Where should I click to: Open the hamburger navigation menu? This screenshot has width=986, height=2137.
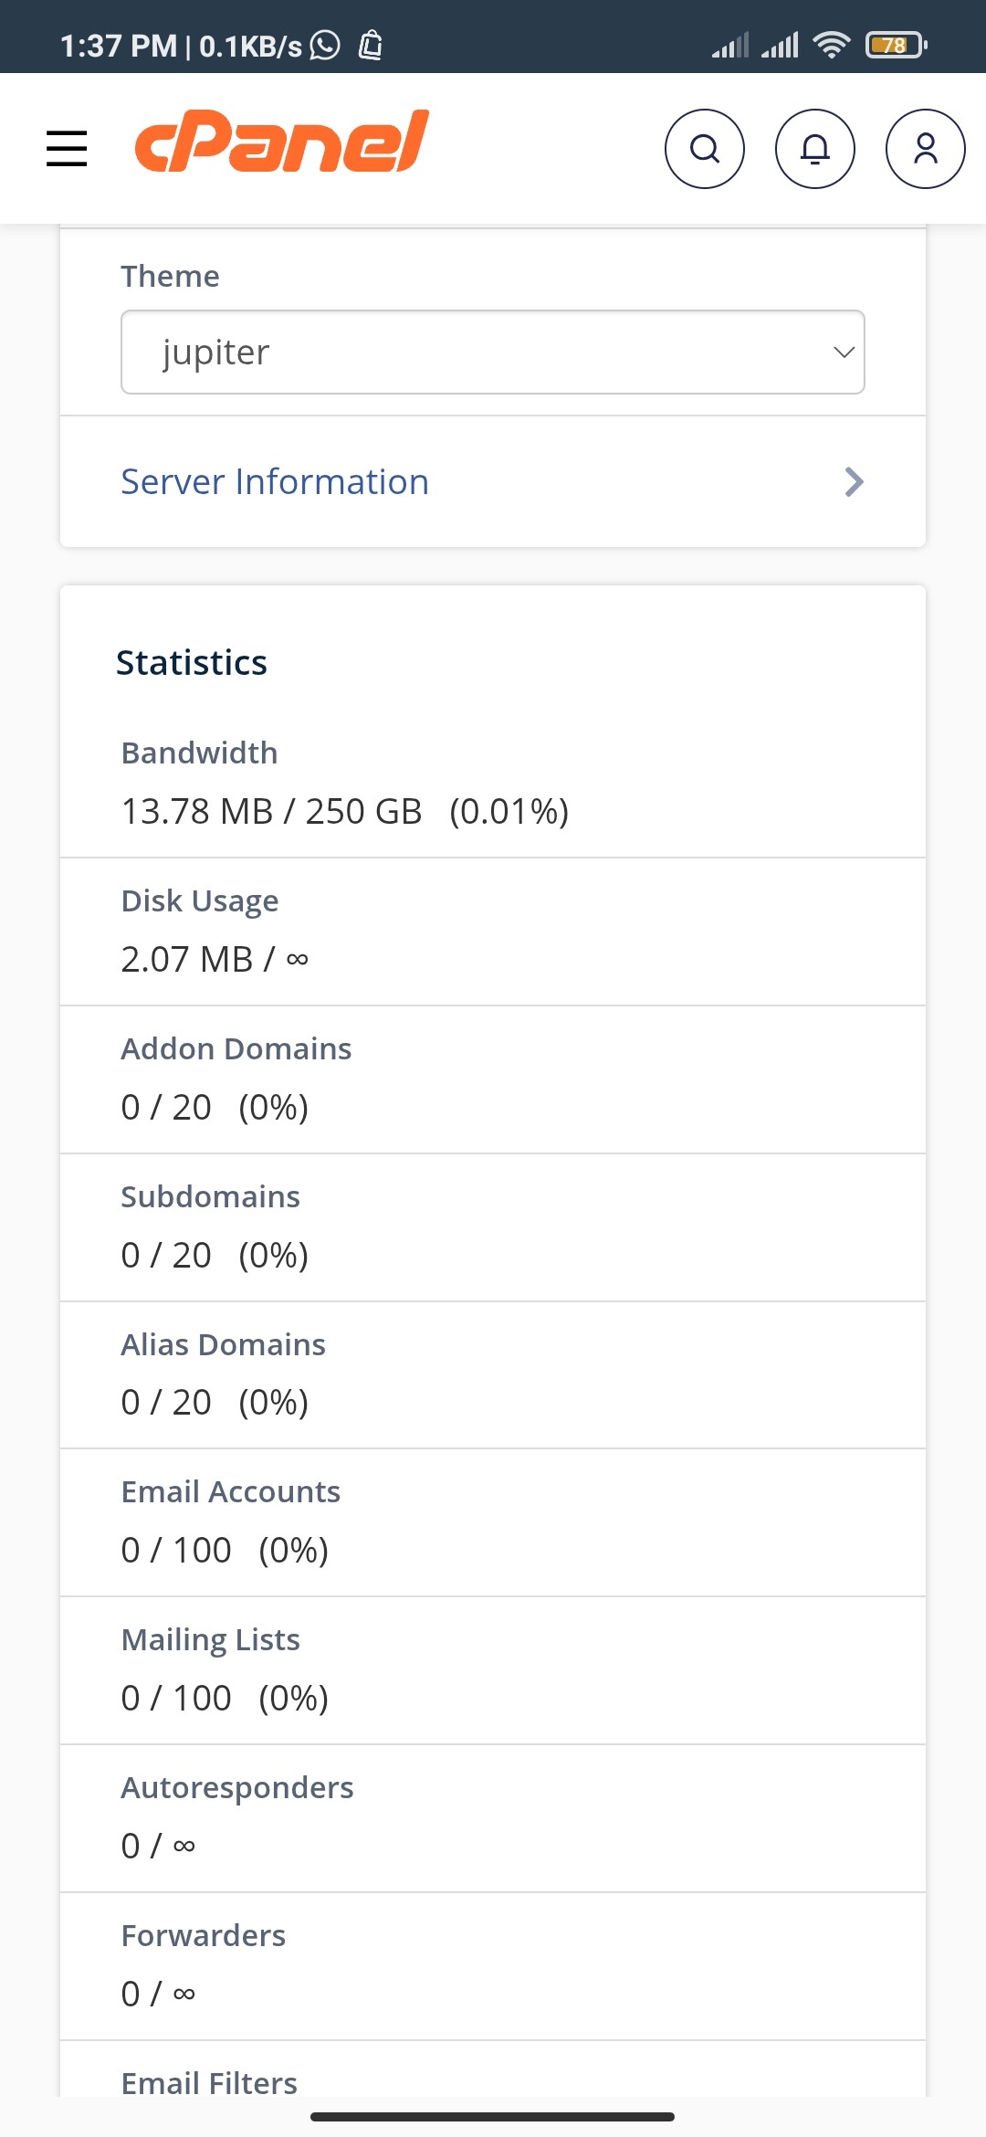(67, 148)
